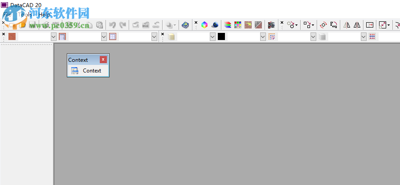The width and height of the screenshot is (400, 185).
Task: Open the Tools menu
Action: pos(25,15)
